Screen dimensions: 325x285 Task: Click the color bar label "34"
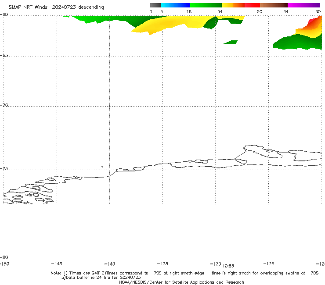[220, 11]
